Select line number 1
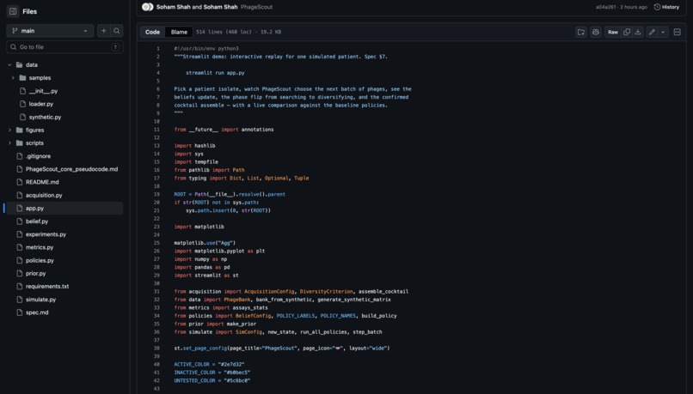This screenshot has height=394, width=693. (x=158, y=49)
